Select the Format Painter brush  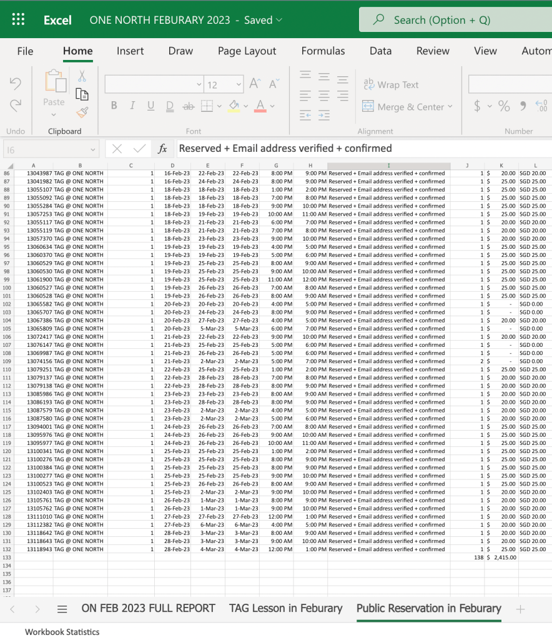(x=82, y=112)
